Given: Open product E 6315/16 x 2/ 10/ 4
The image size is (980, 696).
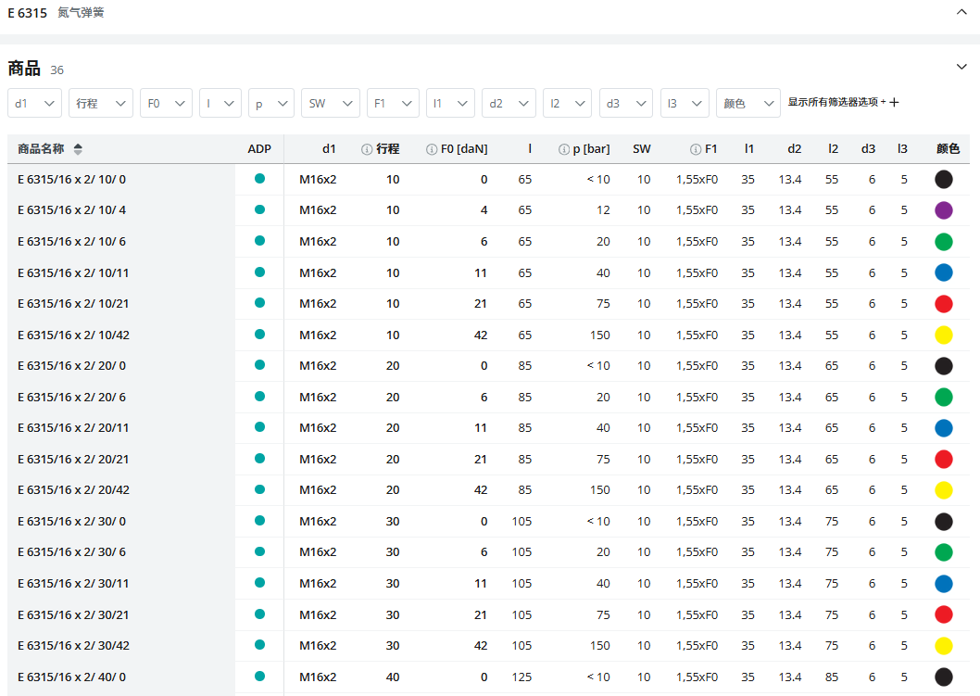Looking at the screenshot, I should (71, 210).
